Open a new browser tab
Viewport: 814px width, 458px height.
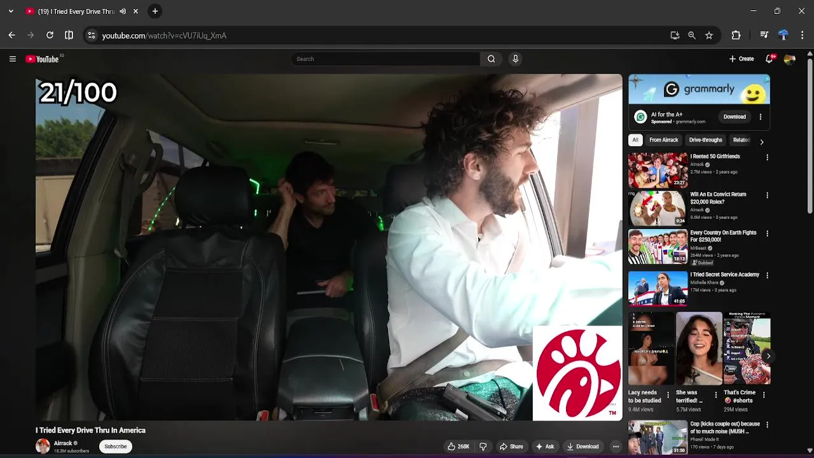point(155,11)
